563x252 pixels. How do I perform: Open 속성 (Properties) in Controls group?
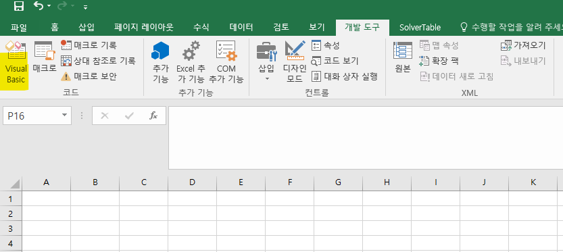[326, 45]
